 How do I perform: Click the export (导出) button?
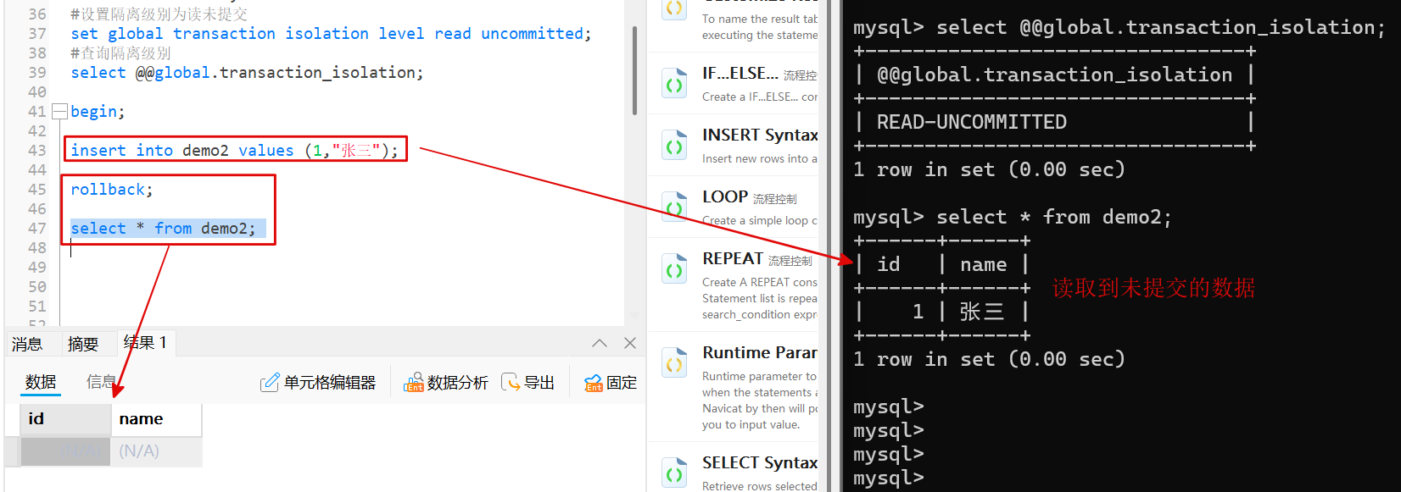(x=527, y=383)
